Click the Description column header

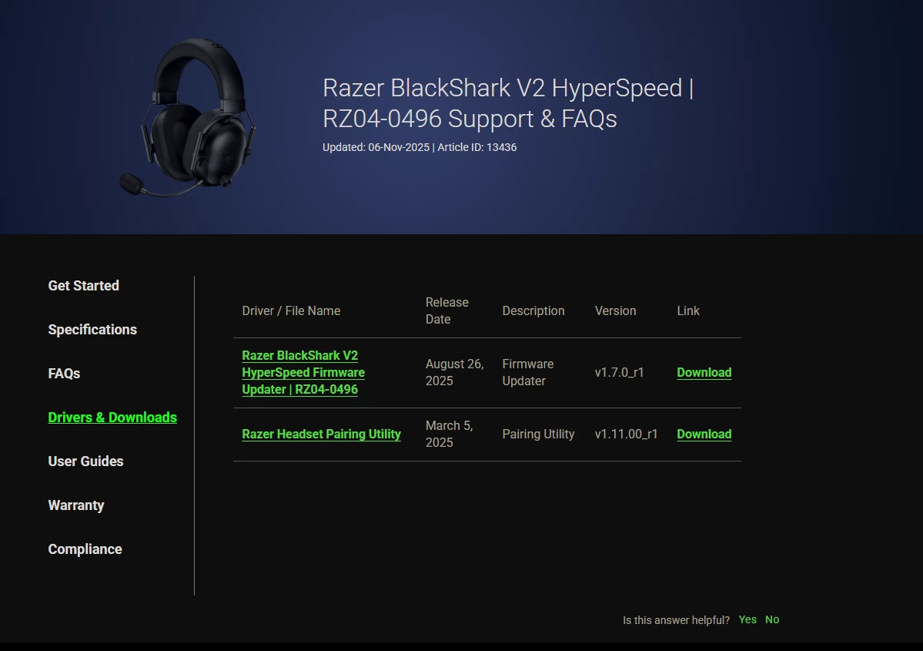pyautogui.click(x=533, y=311)
